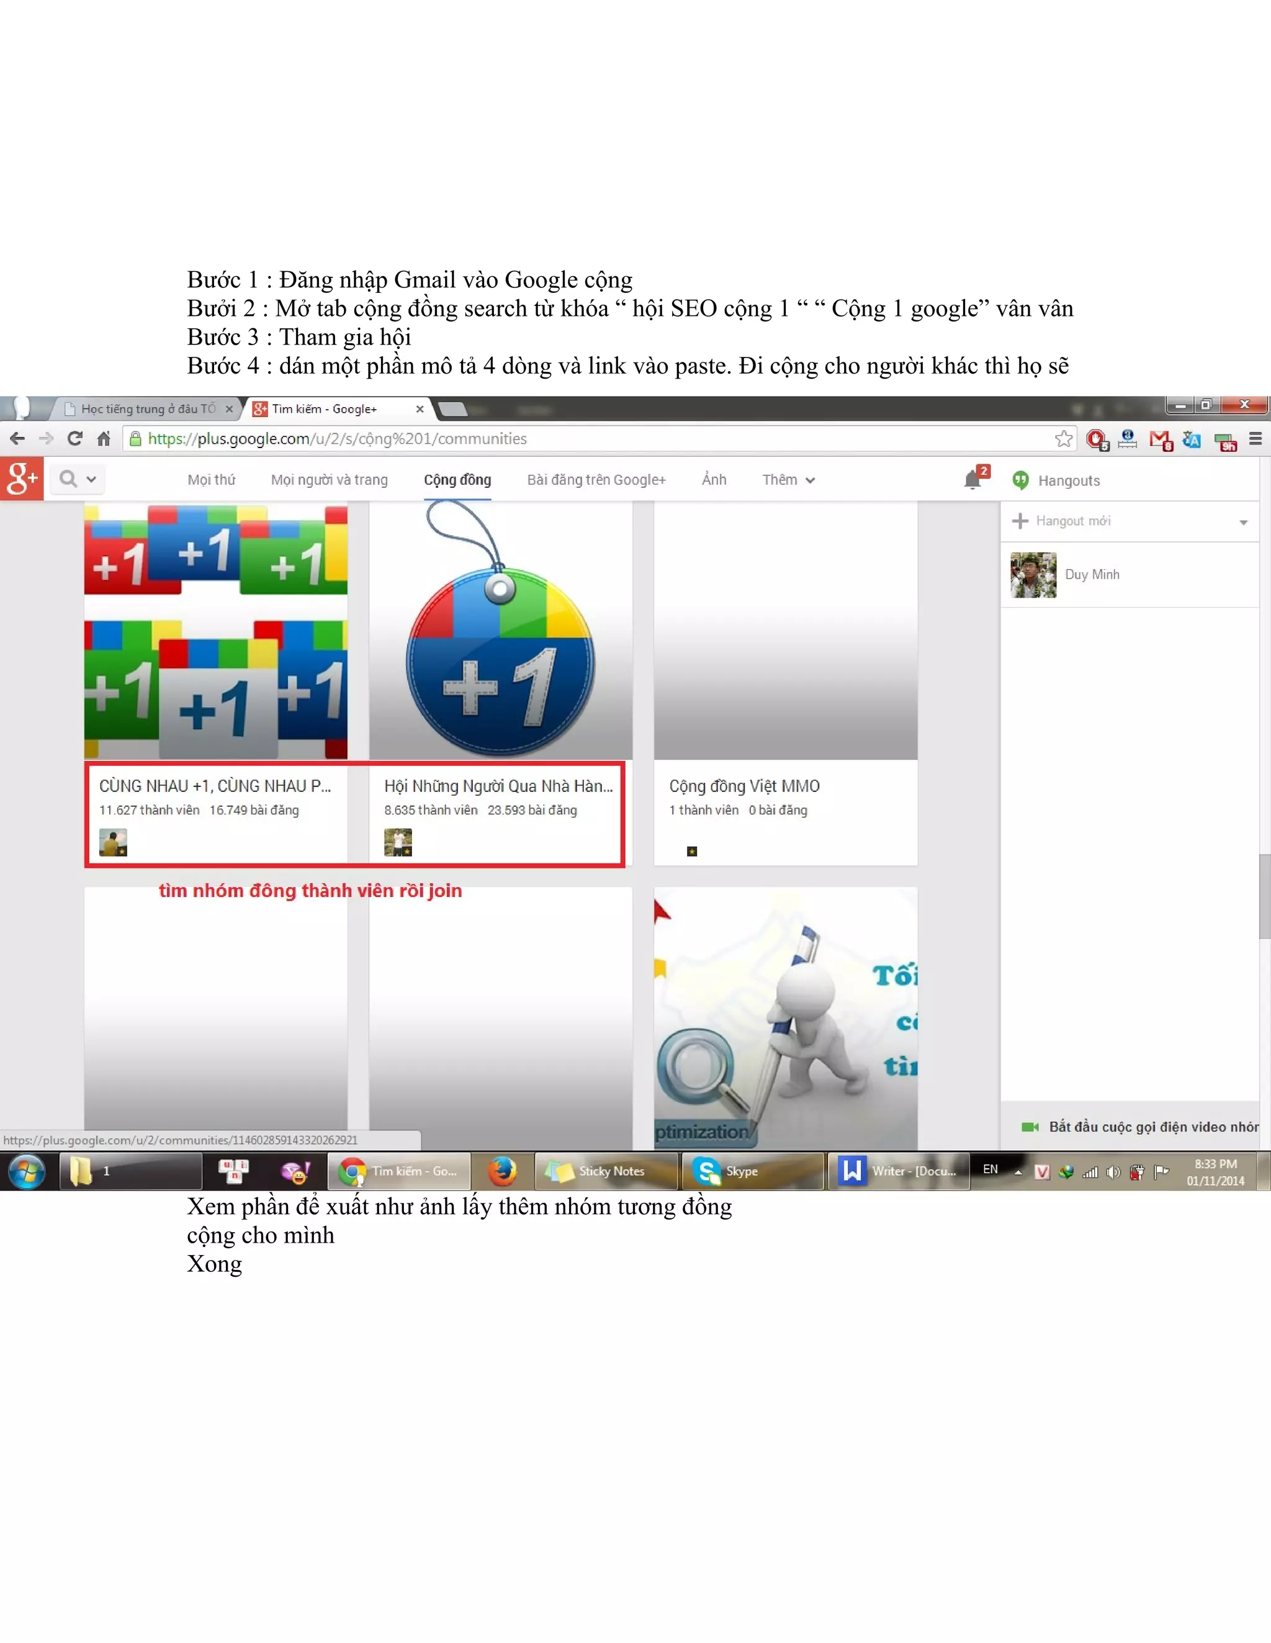The width and height of the screenshot is (1271, 1643).
Task: Open Cộng đồng Việt MMO community
Action: click(x=745, y=786)
